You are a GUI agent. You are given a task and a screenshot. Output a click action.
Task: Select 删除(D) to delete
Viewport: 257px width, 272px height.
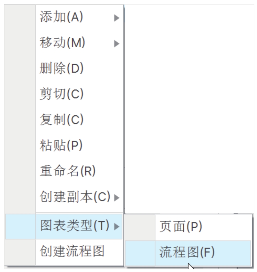point(62,68)
